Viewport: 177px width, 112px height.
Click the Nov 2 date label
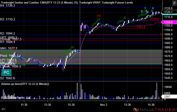[104, 105]
